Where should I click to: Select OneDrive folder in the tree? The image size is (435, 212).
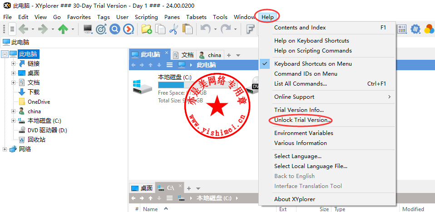[x=39, y=102]
